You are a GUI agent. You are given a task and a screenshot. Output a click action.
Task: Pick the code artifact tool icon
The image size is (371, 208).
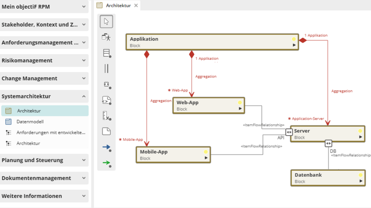click(106, 100)
